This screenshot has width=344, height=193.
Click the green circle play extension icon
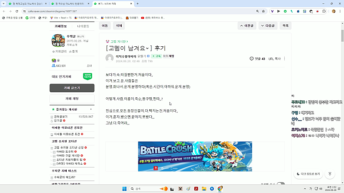click(285, 11)
